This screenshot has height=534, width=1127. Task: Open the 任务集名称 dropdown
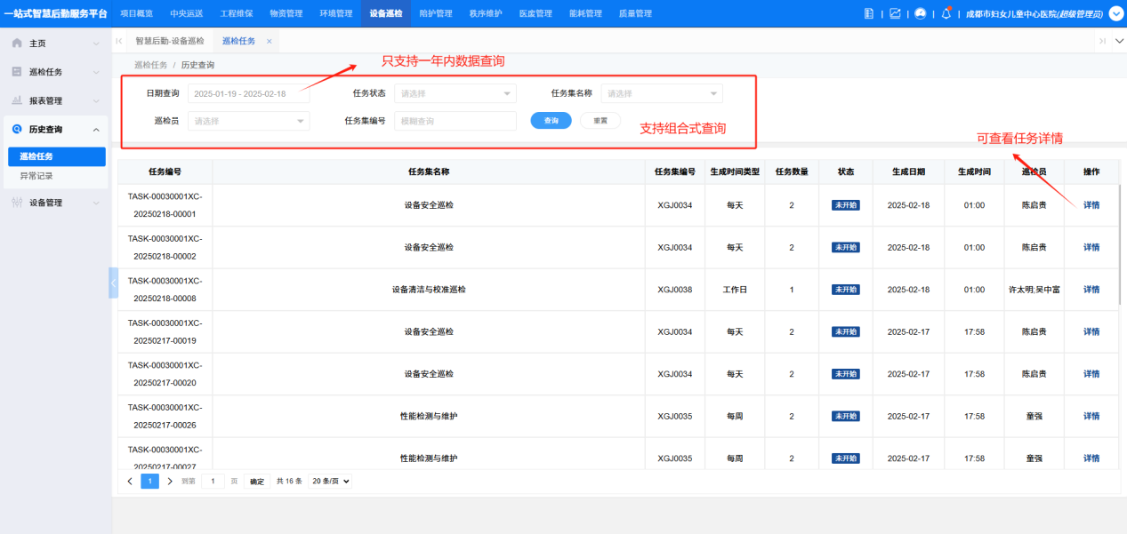[x=662, y=93]
